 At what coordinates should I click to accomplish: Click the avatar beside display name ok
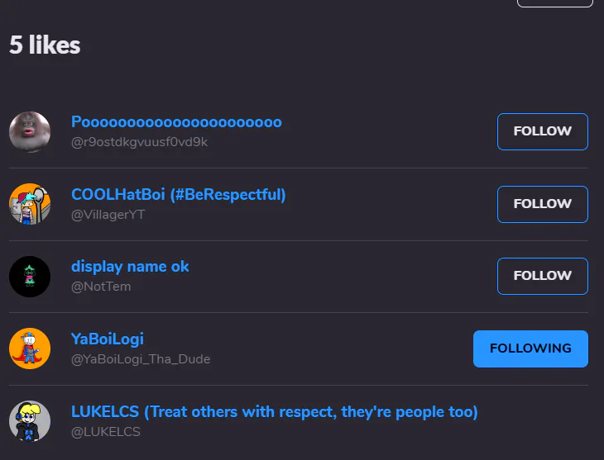(30, 277)
